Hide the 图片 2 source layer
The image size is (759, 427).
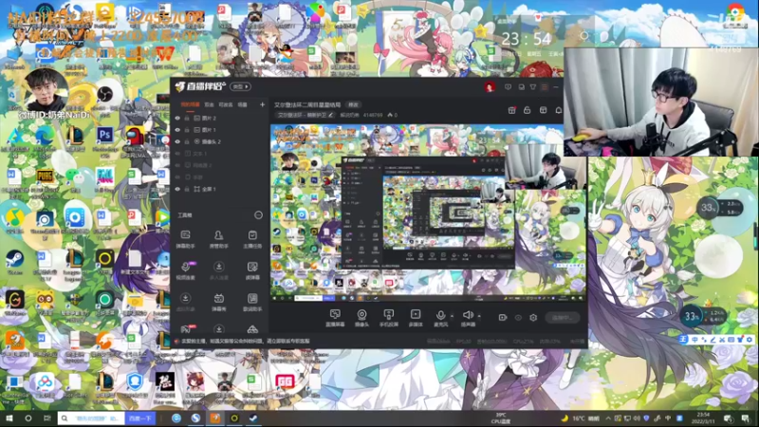(x=177, y=118)
